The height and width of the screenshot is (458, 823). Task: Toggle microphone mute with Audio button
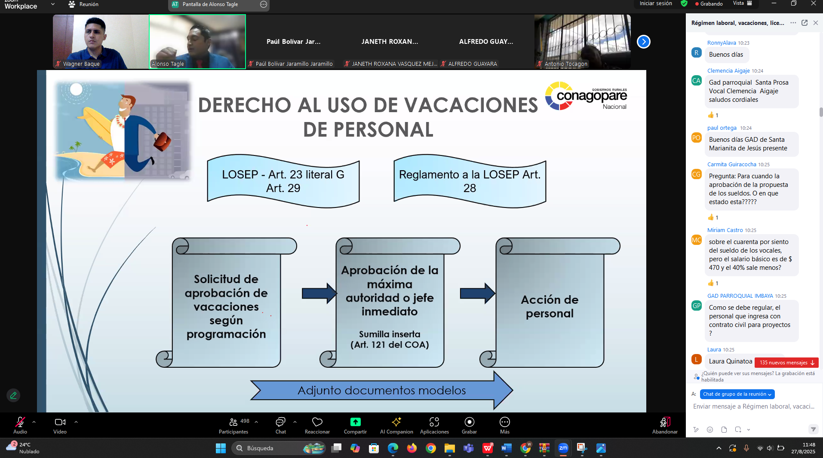coord(20,422)
